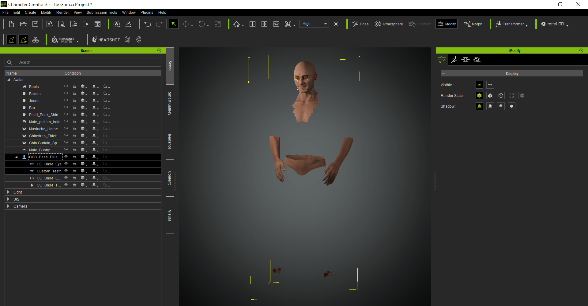
Task: Click the Undo arrow icon
Action: pos(148,24)
